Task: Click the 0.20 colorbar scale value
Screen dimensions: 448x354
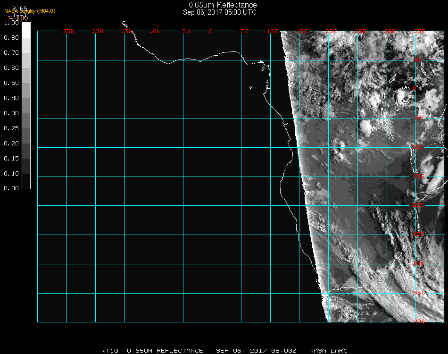Action: click(11, 143)
